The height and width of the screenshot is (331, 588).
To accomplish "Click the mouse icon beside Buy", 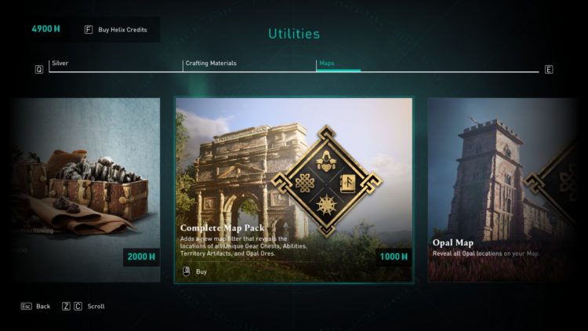I will [x=186, y=271].
